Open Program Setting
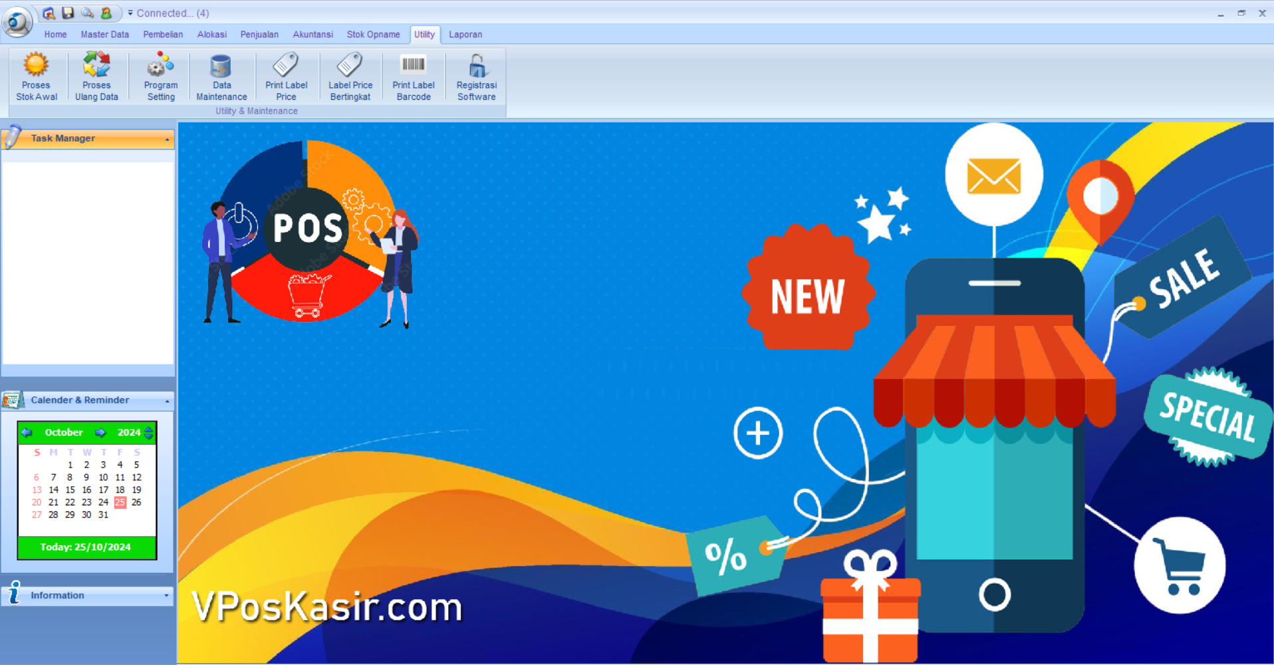 click(161, 76)
